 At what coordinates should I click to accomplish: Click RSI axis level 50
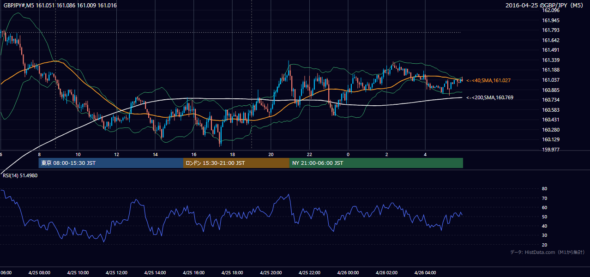coord(544,217)
